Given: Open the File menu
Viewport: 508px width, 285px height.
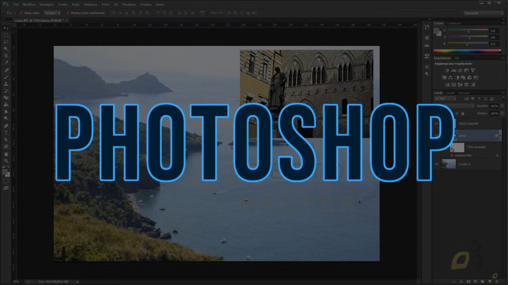Looking at the screenshot, I should (16, 4).
